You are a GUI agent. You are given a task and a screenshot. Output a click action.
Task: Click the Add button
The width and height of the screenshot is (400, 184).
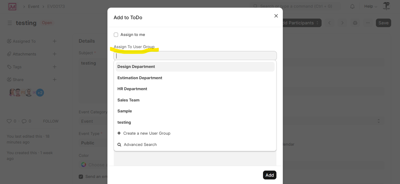coord(270,175)
